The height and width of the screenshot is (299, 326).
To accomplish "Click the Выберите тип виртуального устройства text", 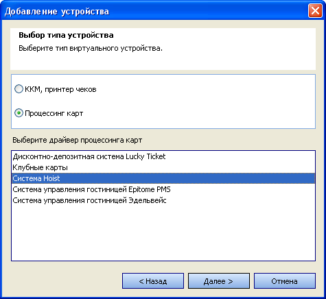I will [91, 48].
